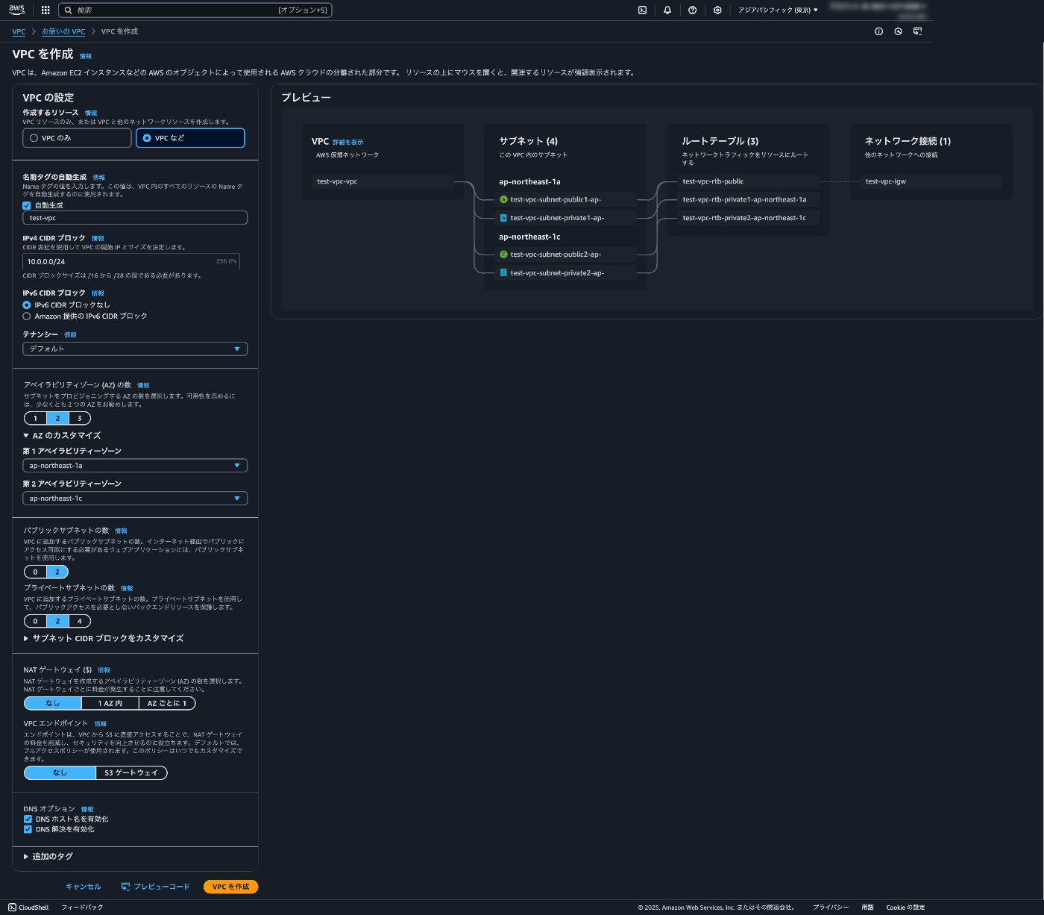Open the VPC breadcrumb link
Screen dimensions: 1044x915
click(x=19, y=31)
